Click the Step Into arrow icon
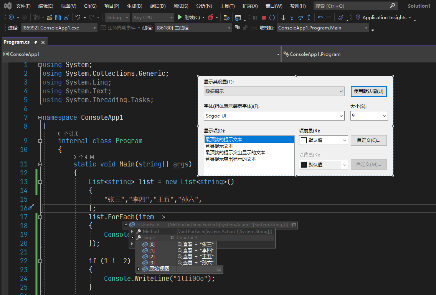The height and width of the screenshot is (295, 436). point(292,18)
